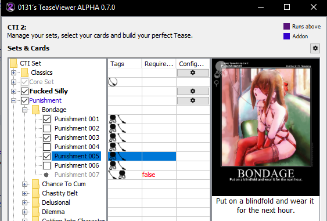
Task: Click handcuffs tag icon on Punishment 001 row
Action: 113,119
